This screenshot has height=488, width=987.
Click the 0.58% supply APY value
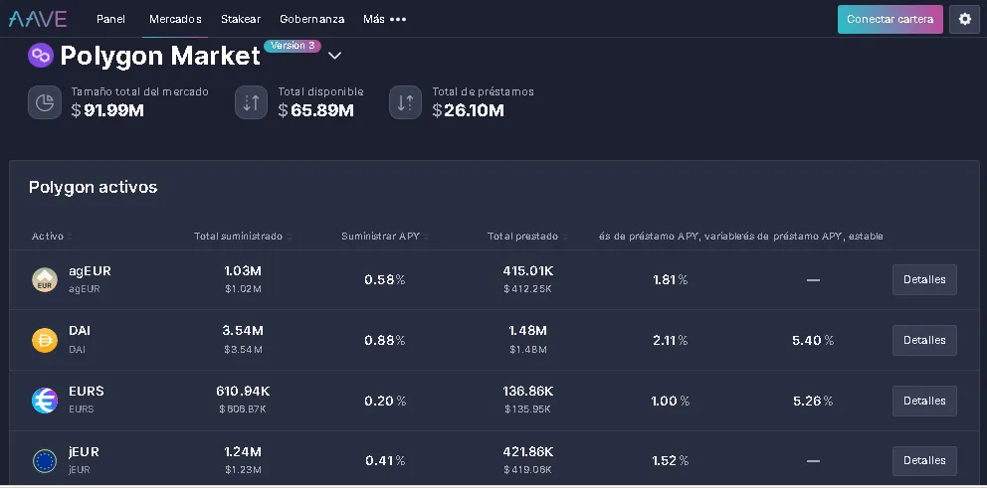point(385,280)
